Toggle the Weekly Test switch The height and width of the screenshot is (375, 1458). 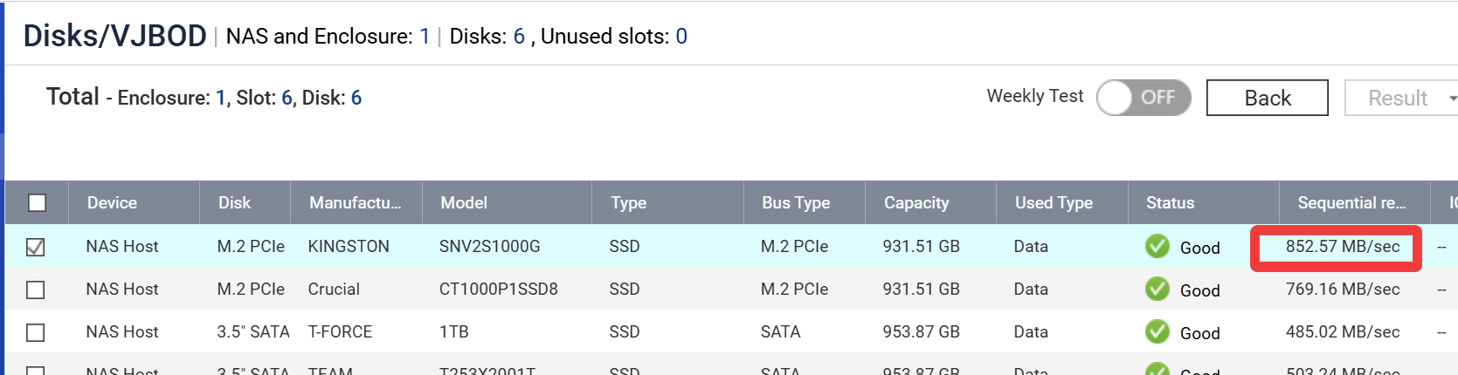[1144, 98]
